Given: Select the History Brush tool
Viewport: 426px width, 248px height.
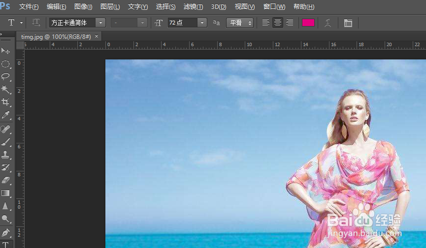Looking at the screenshot, I should click(5, 167).
